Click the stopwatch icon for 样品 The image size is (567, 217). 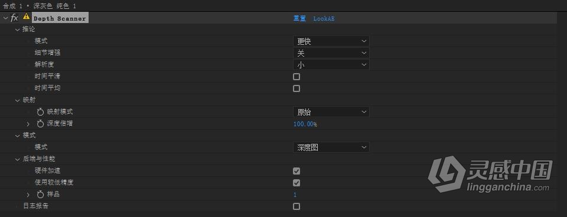[x=40, y=195]
